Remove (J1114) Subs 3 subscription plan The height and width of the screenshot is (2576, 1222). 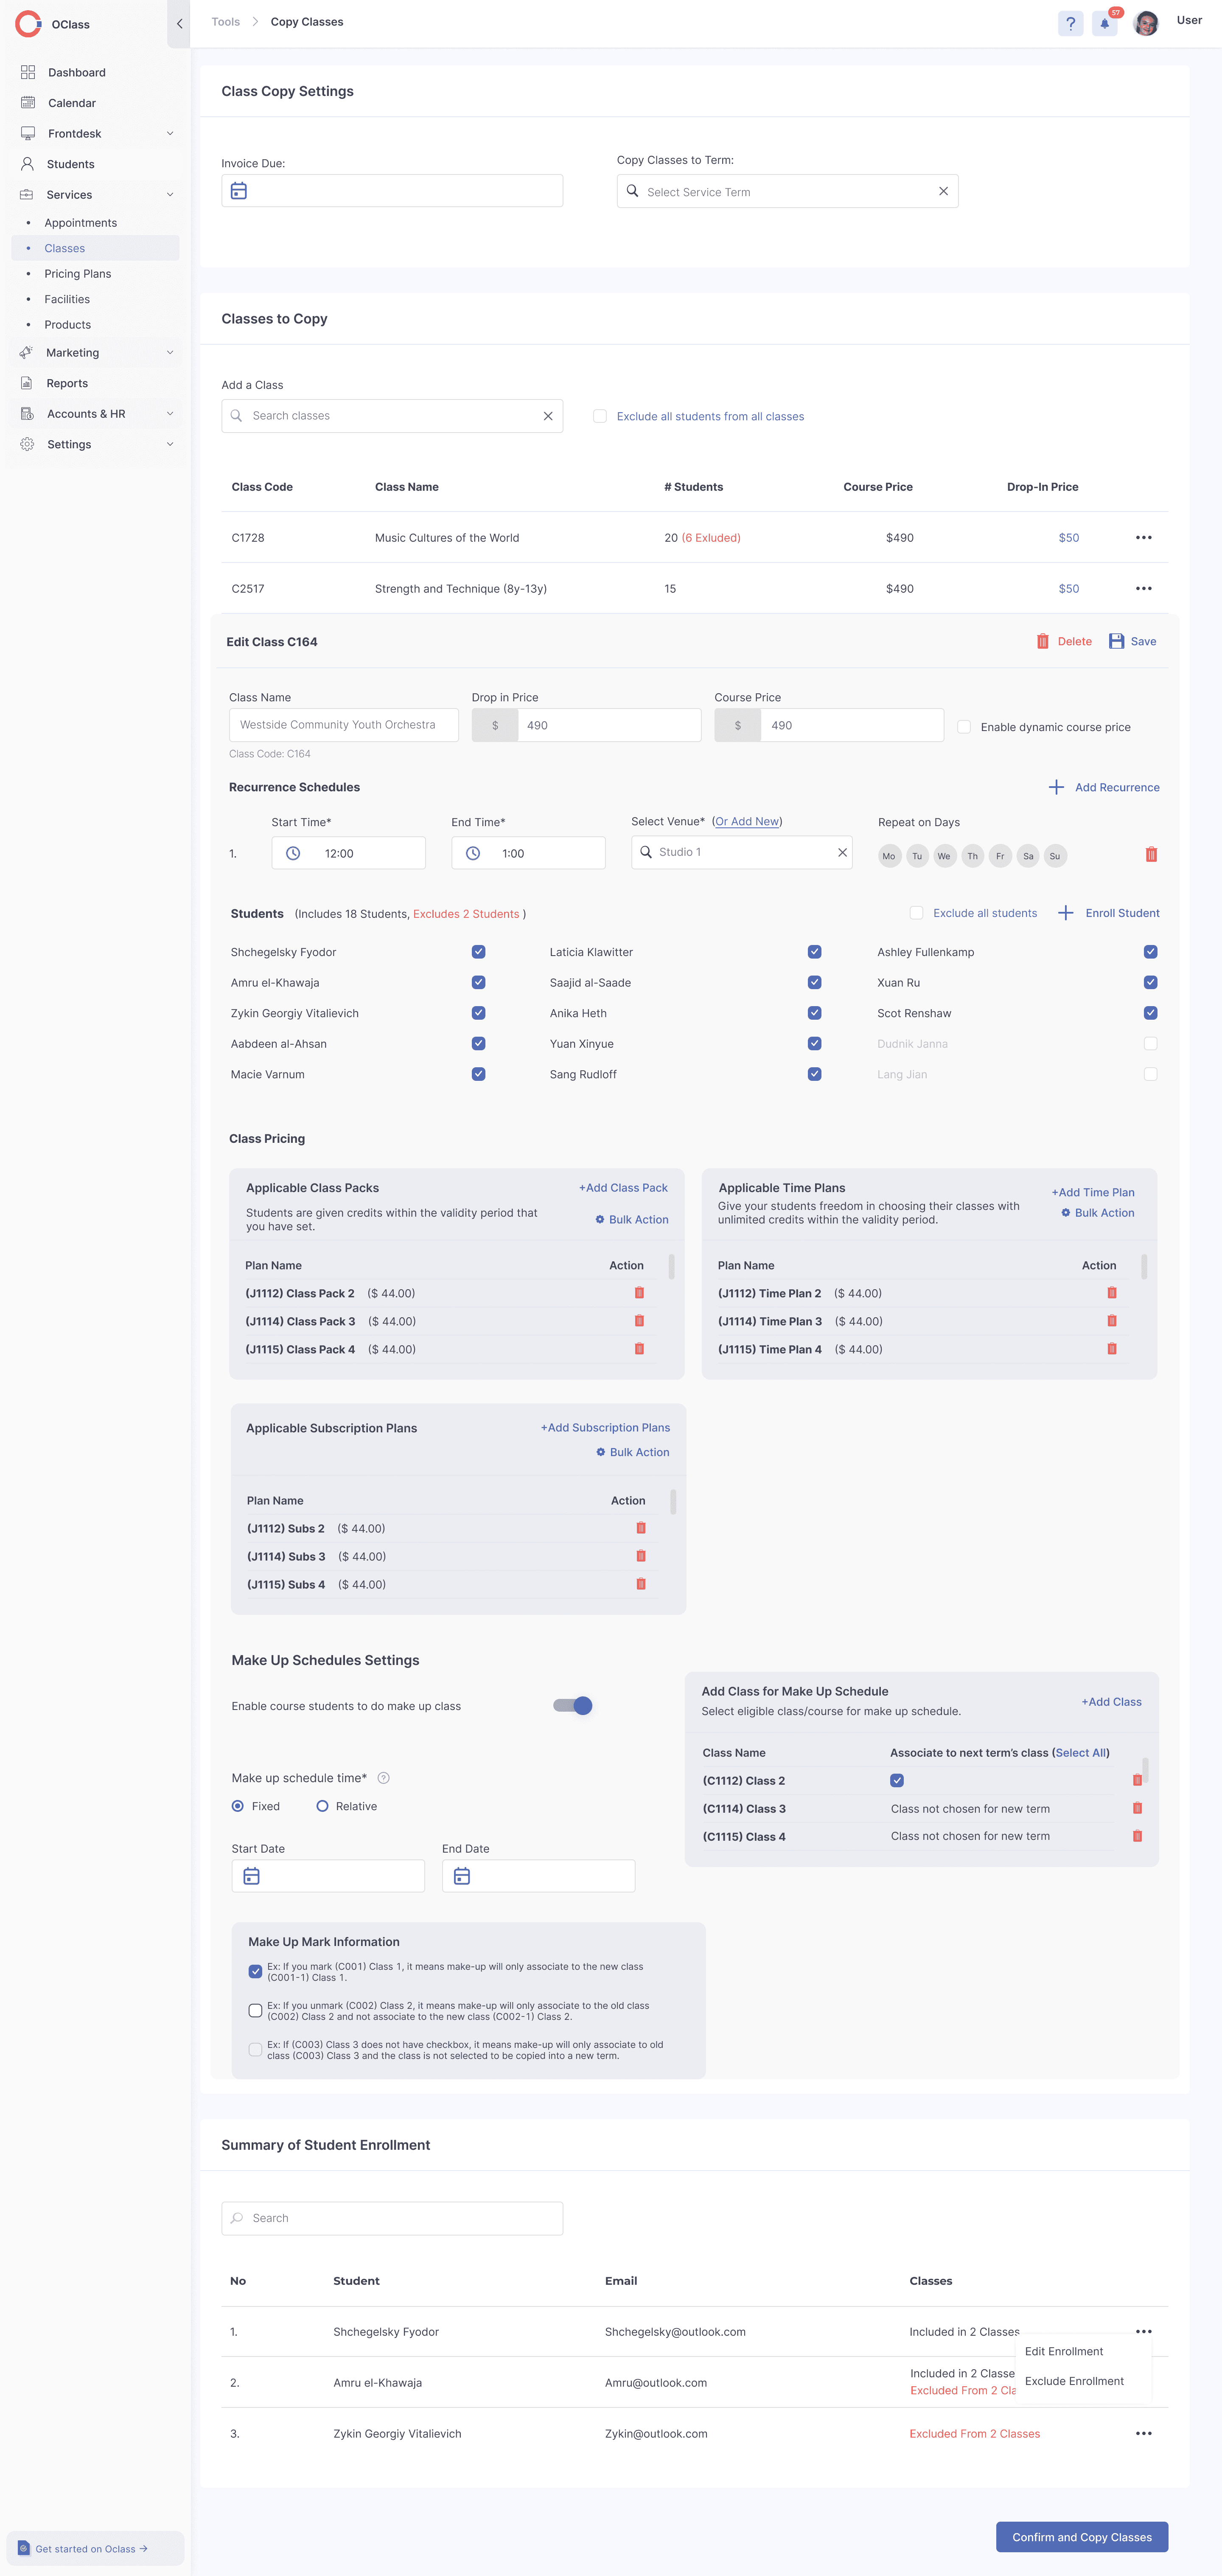click(x=642, y=1556)
